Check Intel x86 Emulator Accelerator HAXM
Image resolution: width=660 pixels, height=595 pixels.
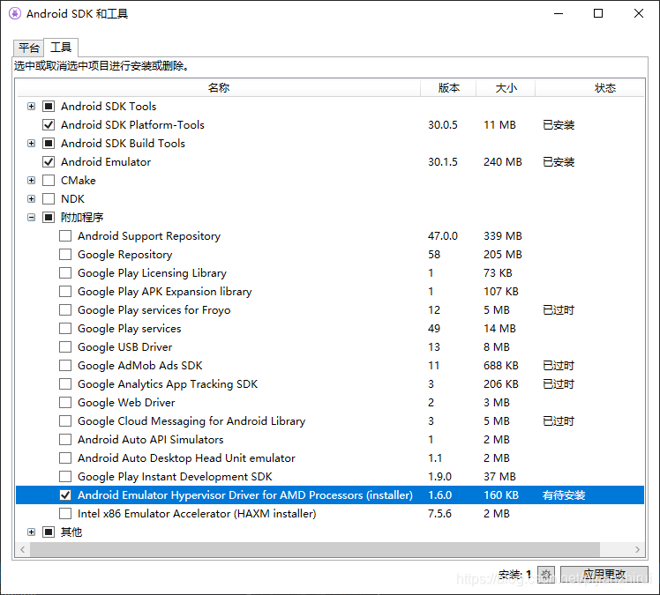tap(65, 513)
